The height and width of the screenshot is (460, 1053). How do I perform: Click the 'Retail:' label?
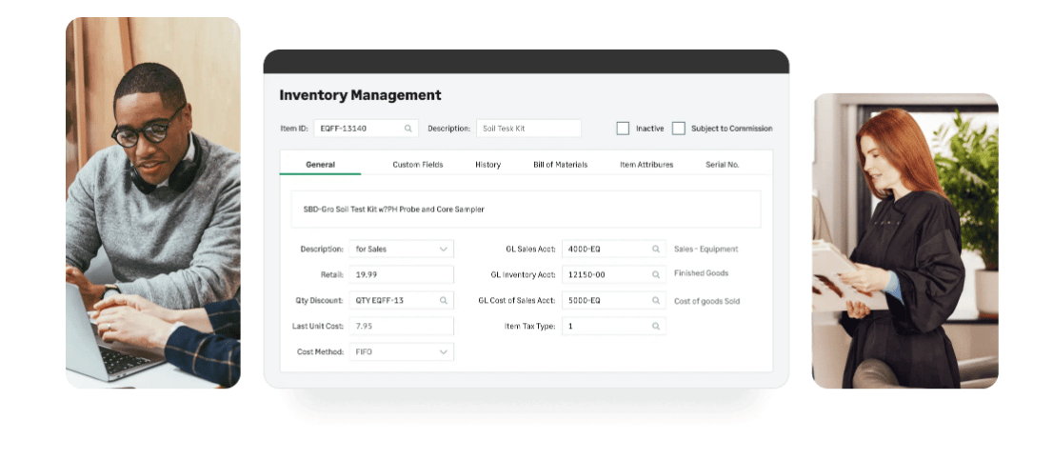coord(331,274)
